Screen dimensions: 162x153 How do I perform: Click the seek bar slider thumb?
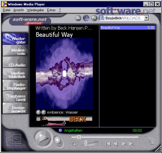pyautogui.click(x=79, y=137)
